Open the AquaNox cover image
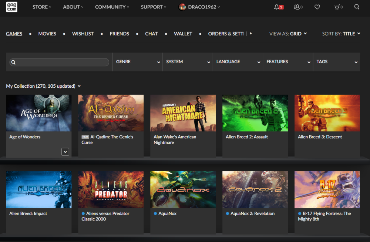 coord(183,189)
